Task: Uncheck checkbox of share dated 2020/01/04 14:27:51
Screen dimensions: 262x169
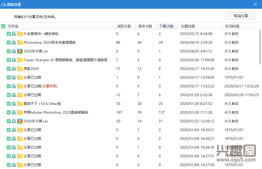Action: 9,156
